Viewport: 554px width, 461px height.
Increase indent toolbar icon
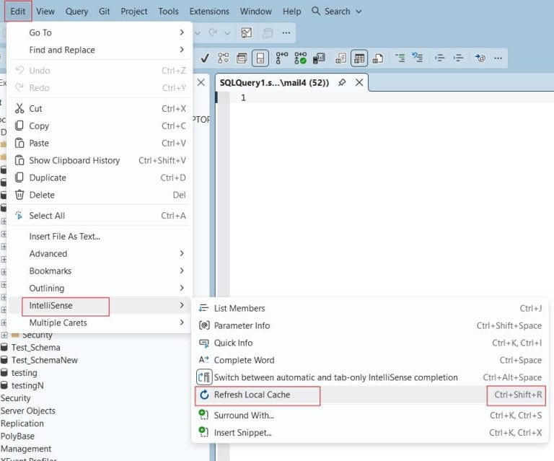[x=458, y=58]
